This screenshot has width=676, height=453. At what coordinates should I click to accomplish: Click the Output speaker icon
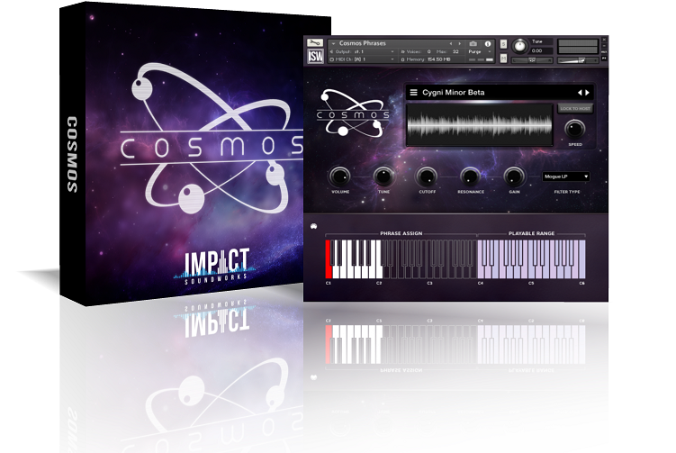click(331, 51)
